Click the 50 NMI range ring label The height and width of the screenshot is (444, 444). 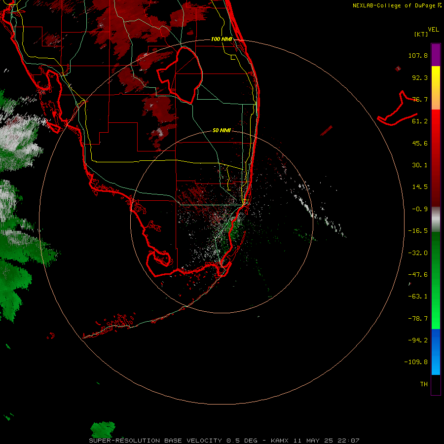[x=222, y=130]
